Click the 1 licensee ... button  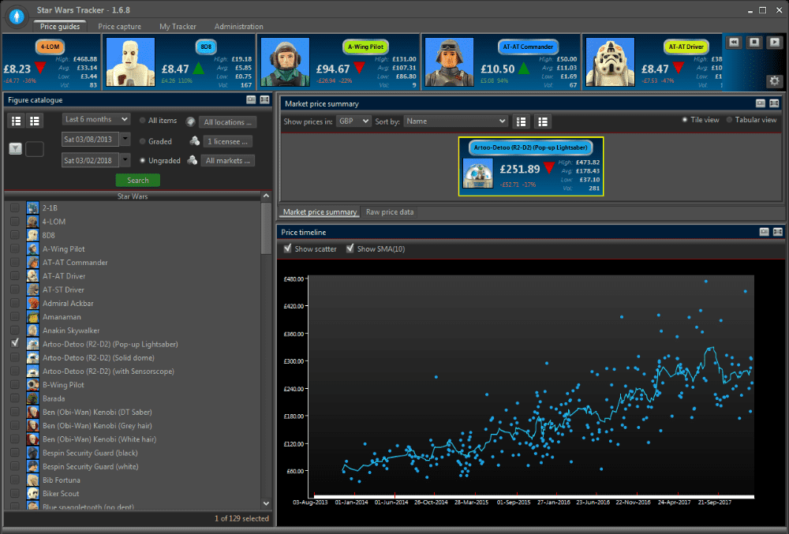[227, 141]
